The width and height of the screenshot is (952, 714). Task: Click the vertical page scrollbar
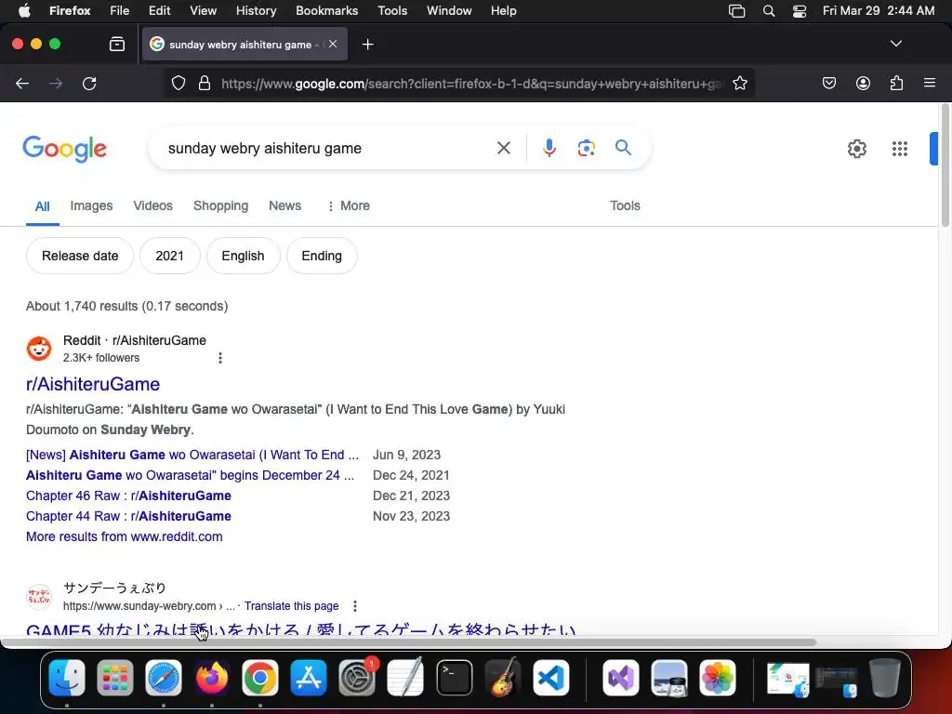945,165
